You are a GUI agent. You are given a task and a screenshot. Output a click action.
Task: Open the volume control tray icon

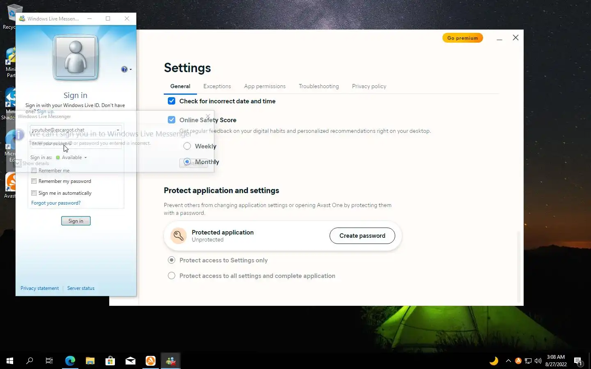point(538,361)
